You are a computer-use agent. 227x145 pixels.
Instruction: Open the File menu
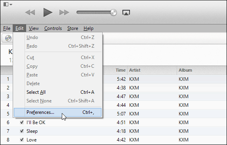click(7, 28)
